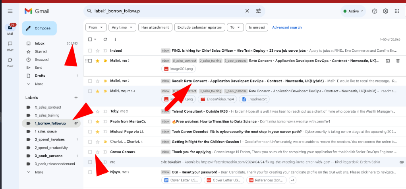The height and width of the screenshot is (189, 406).
Task: Toggle the Has attachment filter chip
Action: pyautogui.click(x=155, y=27)
